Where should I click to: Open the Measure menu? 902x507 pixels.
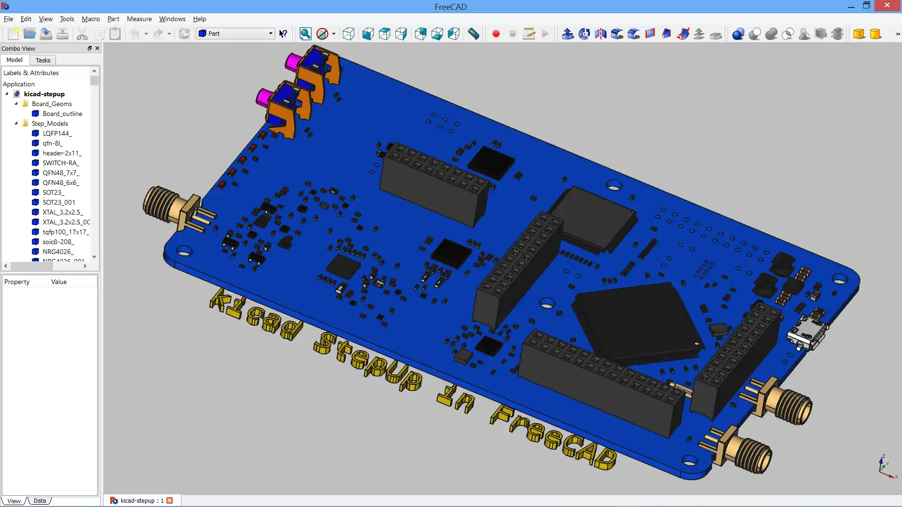(x=139, y=19)
